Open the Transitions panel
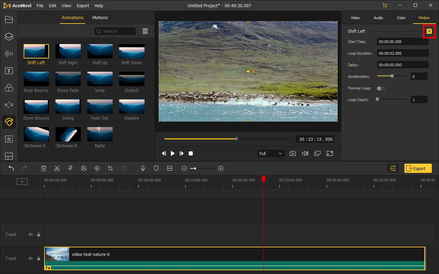The width and height of the screenshot is (439, 274). coord(9,105)
